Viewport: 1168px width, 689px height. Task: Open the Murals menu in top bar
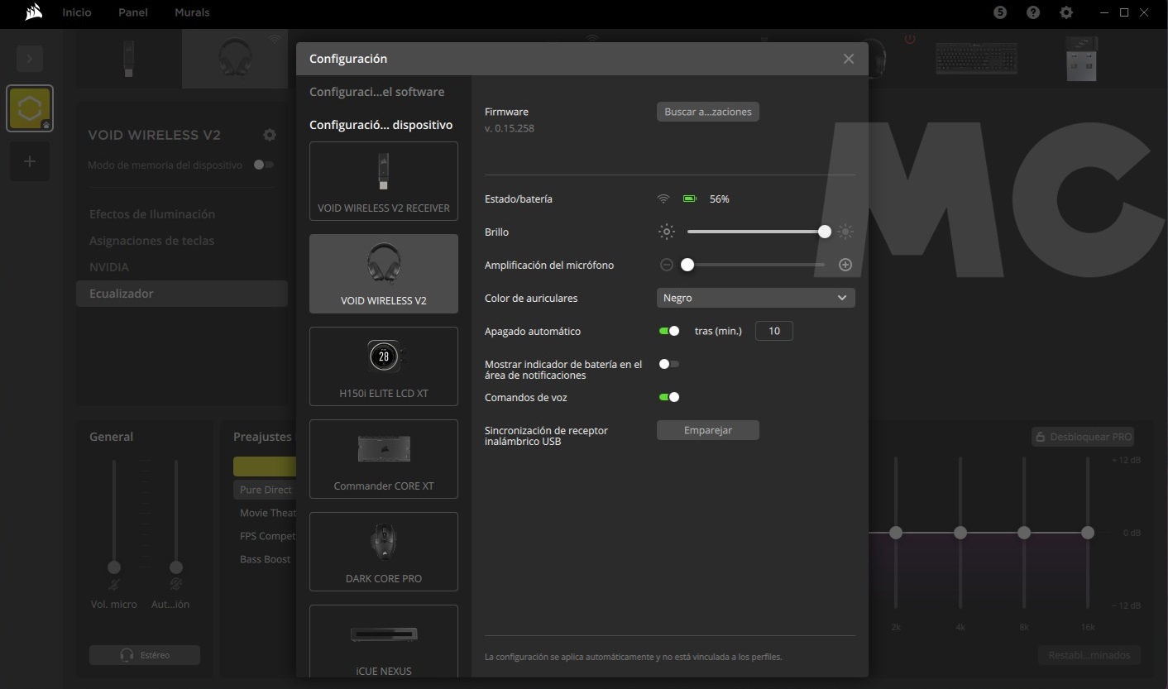(x=192, y=12)
